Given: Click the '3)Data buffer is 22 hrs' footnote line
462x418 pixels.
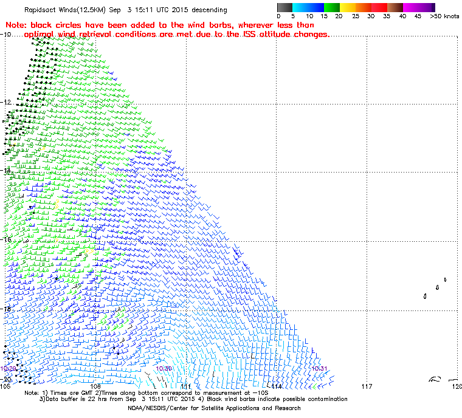Looking at the screenshot, I should point(193,399).
